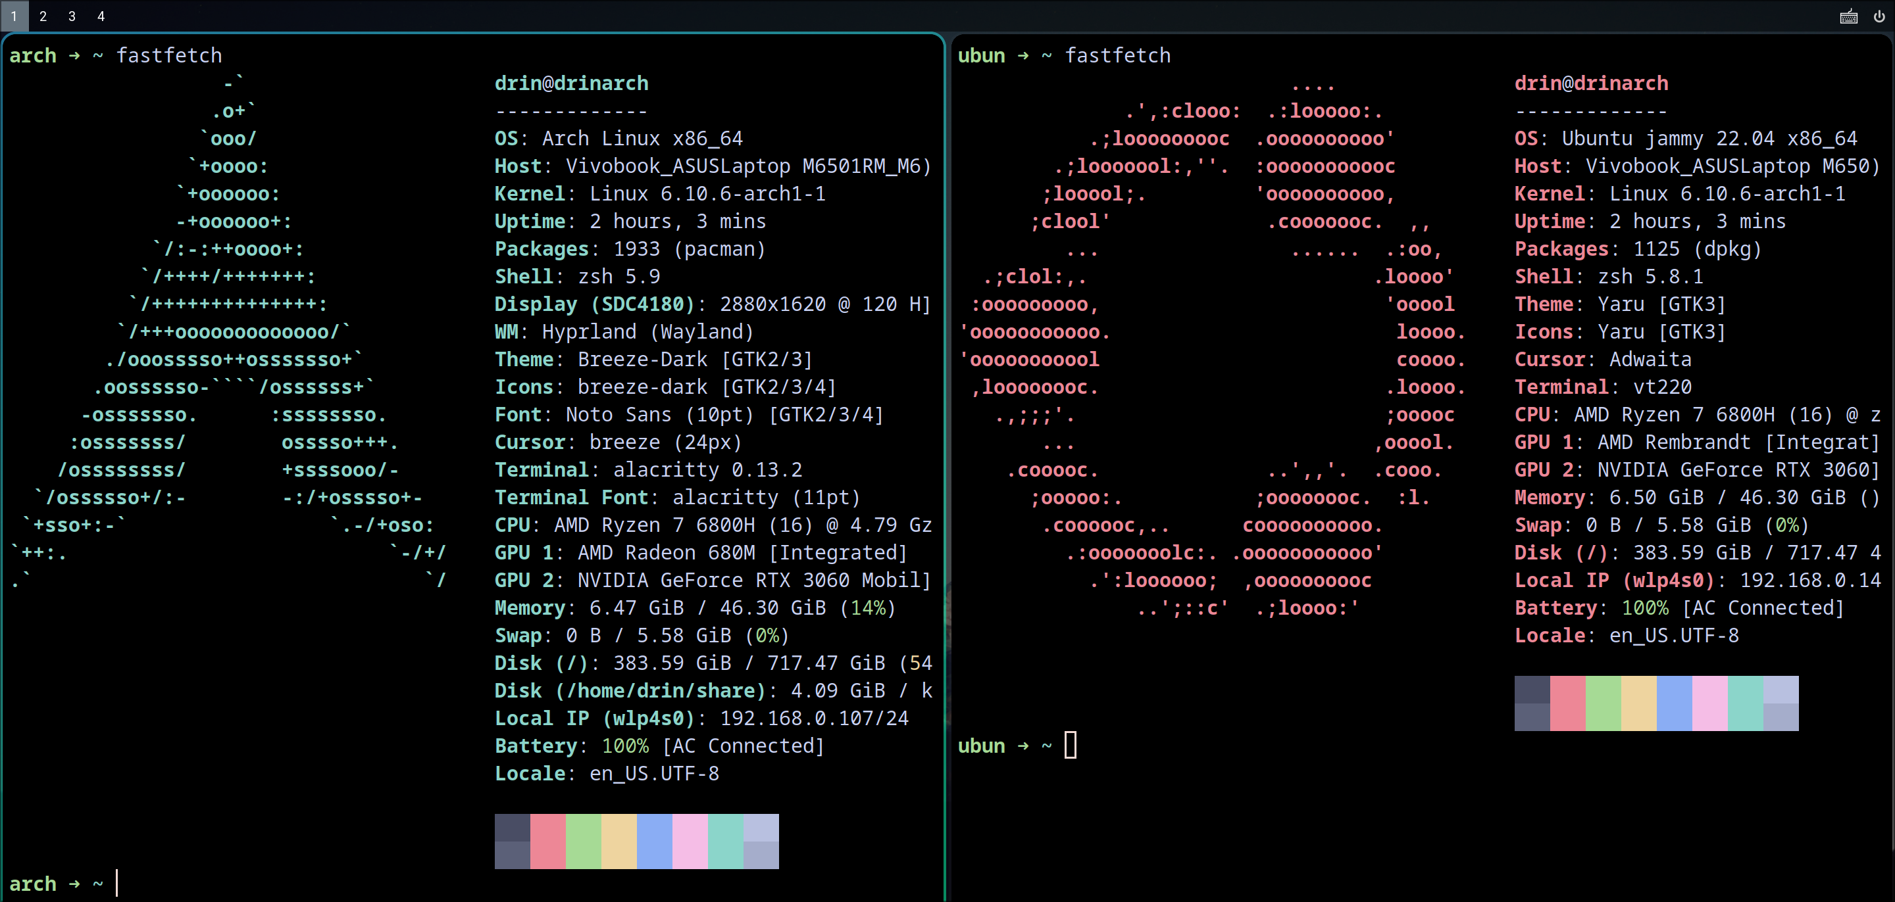Click the fastfetch command in ubun terminal
The width and height of the screenshot is (1895, 902).
click(1117, 55)
